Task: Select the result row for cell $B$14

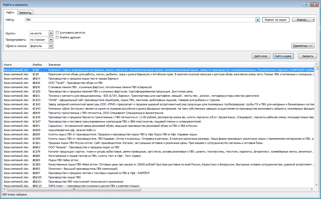Action: click(159, 79)
